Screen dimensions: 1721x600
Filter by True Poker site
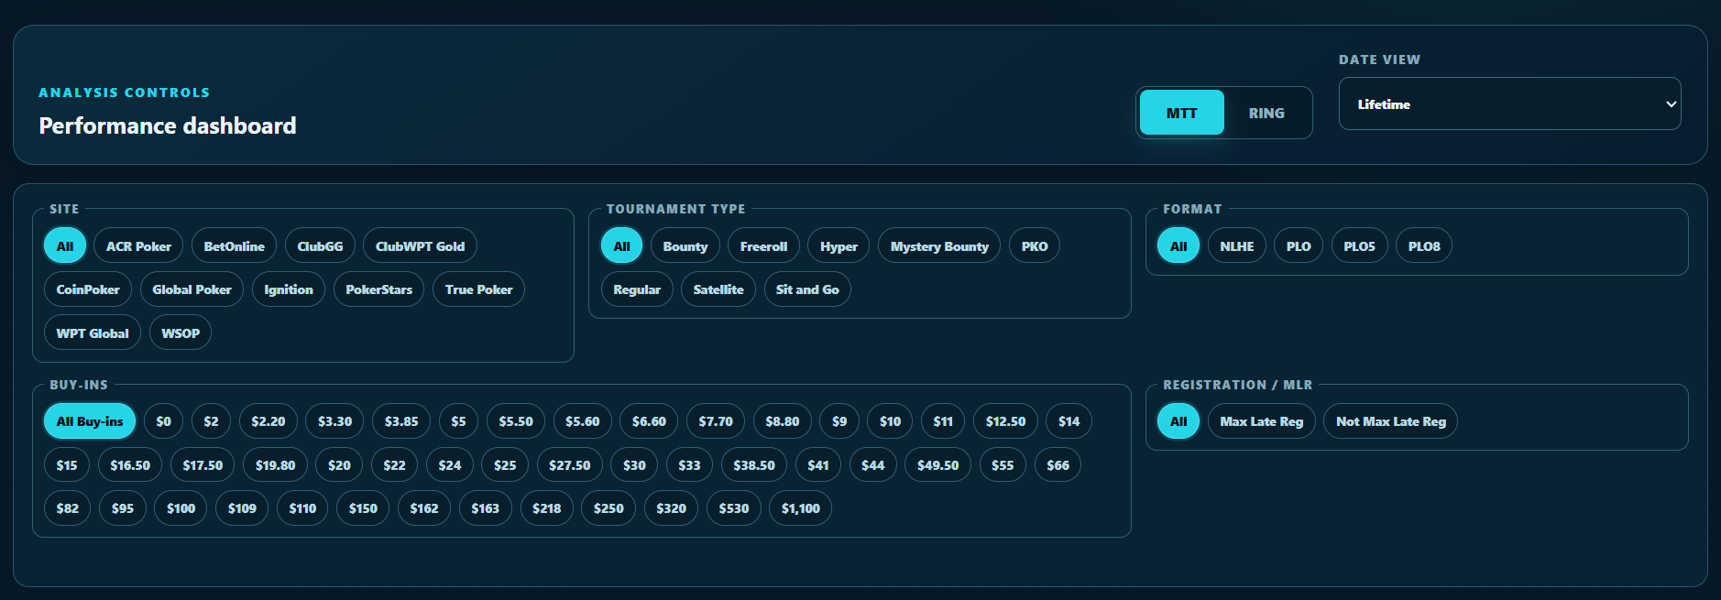478,289
